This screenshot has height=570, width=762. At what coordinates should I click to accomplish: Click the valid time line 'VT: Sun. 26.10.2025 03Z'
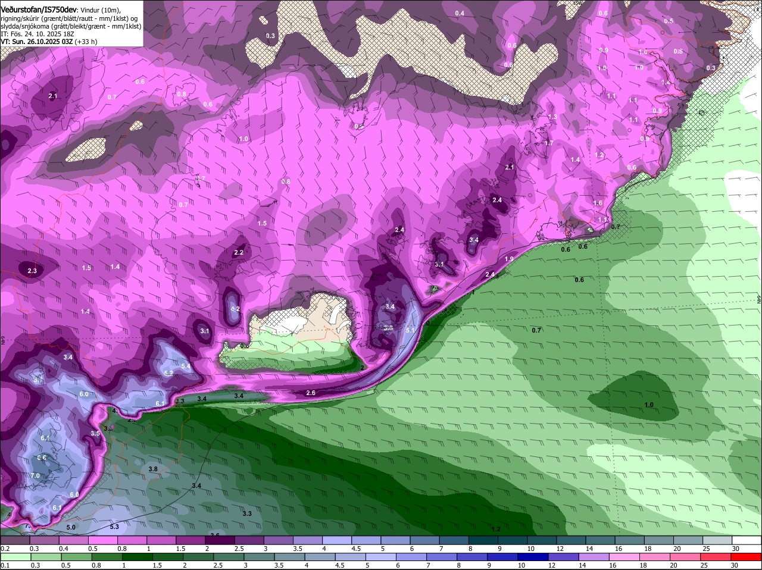click(x=38, y=42)
